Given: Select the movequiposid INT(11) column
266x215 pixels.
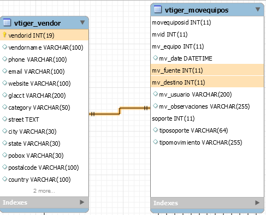Looking at the screenshot, I should point(207,22).
